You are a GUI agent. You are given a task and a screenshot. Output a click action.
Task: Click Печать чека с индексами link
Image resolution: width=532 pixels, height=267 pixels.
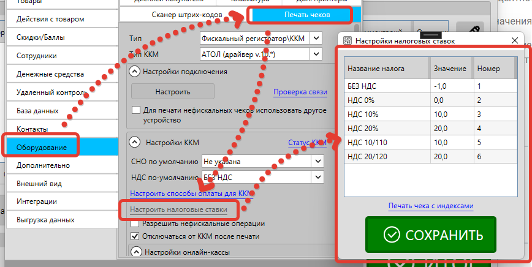click(x=431, y=206)
